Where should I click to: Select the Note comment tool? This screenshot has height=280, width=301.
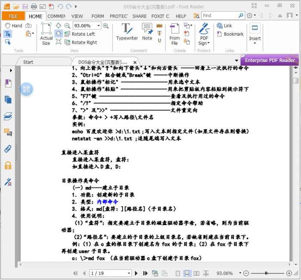[x=147, y=32]
